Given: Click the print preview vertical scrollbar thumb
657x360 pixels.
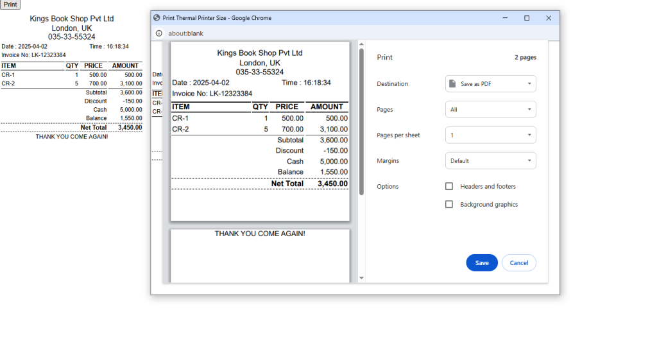Looking at the screenshot, I should (361, 122).
